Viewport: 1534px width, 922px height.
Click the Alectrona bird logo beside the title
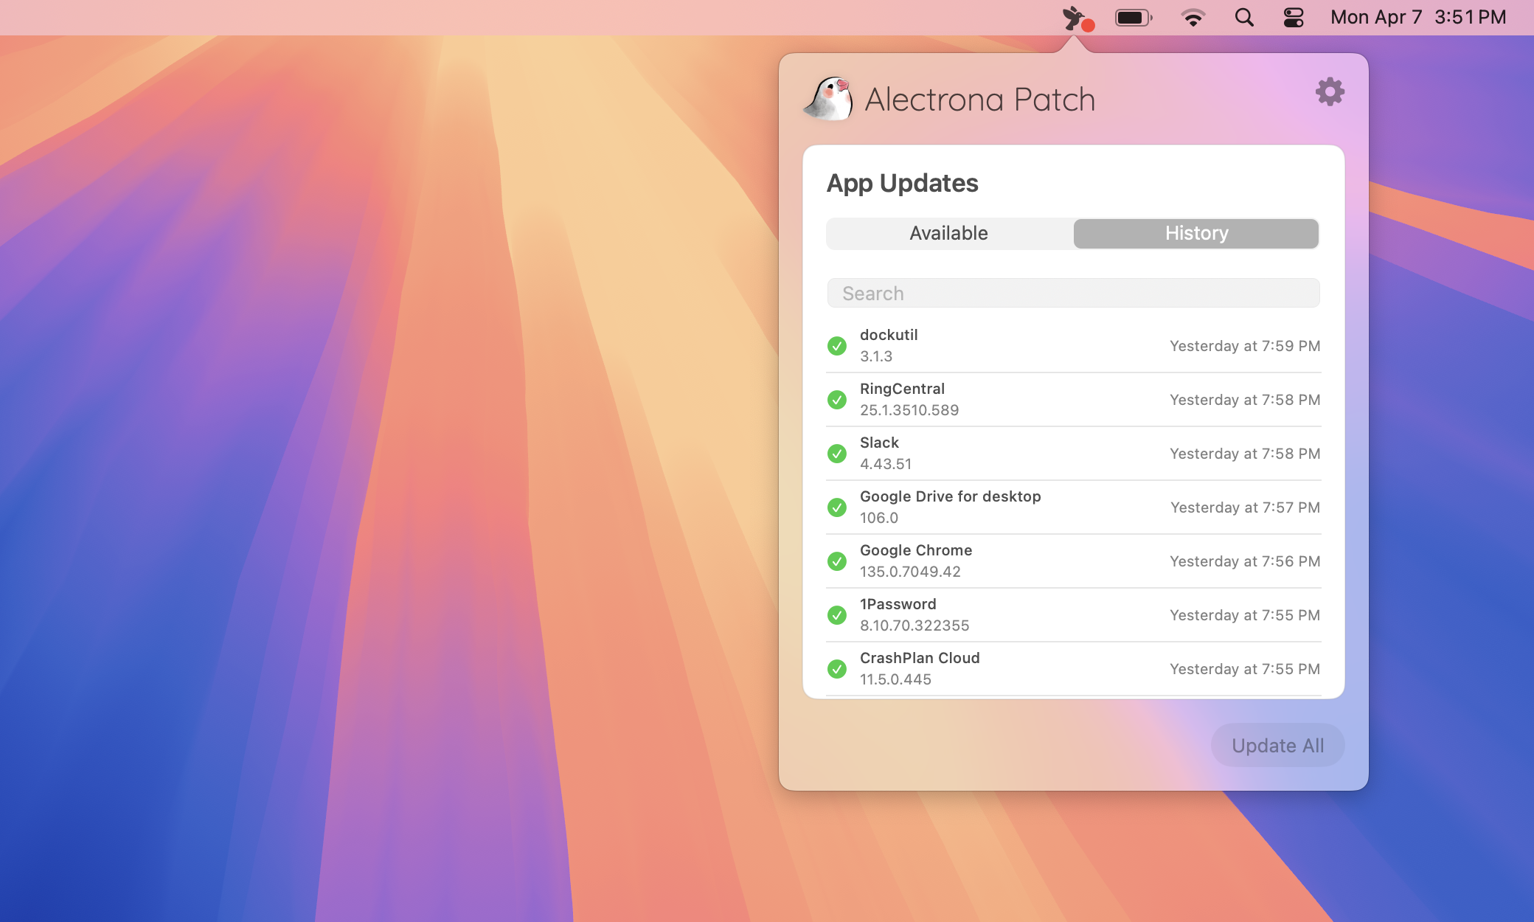pos(828,100)
